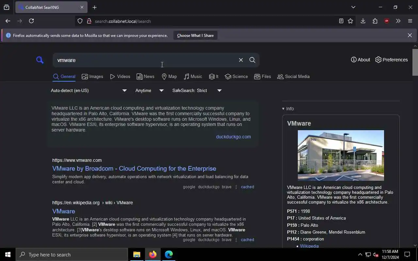Image resolution: width=418 pixels, height=261 pixels.
Task: Click the tracking protection shield icon
Action: click(80, 21)
